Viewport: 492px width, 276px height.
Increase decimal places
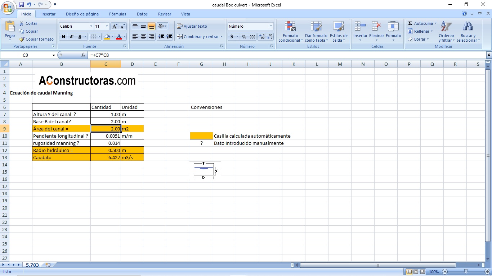pos(262,37)
